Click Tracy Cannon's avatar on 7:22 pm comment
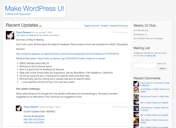The height and width of the screenshot is (128, 176). [19, 108]
